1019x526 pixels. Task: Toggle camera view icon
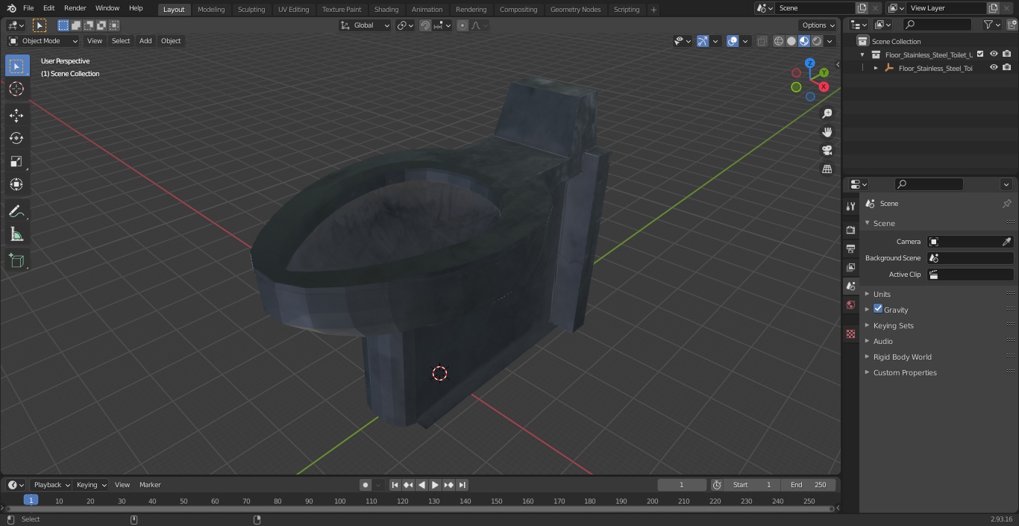click(x=827, y=151)
